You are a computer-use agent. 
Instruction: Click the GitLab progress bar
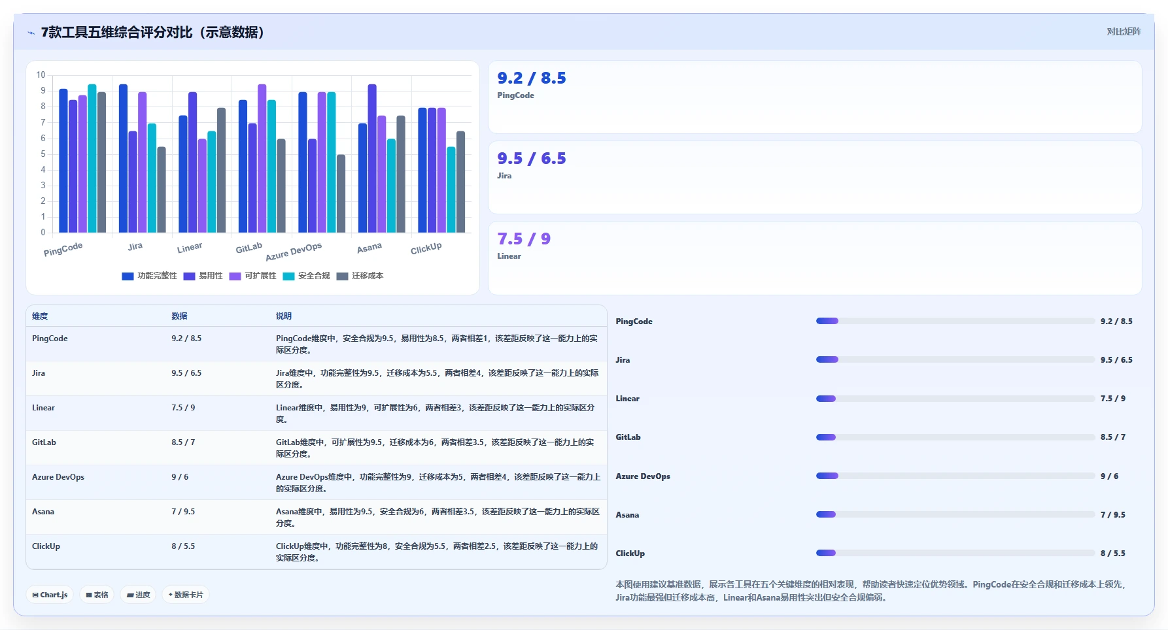click(955, 437)
